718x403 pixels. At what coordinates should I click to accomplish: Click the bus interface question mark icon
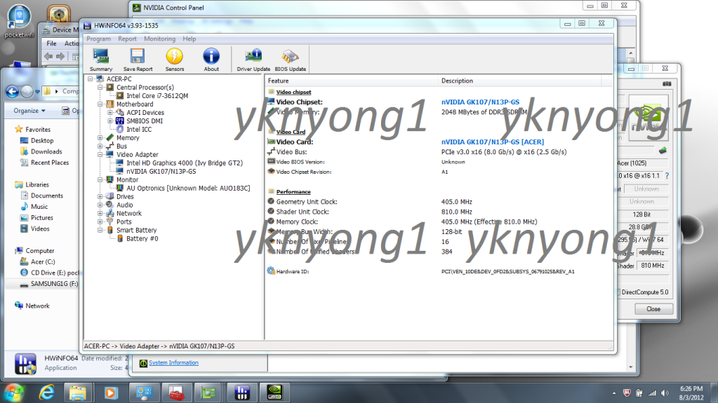667,176
